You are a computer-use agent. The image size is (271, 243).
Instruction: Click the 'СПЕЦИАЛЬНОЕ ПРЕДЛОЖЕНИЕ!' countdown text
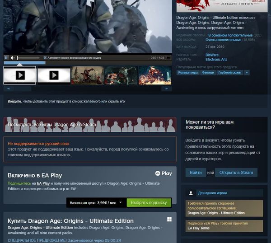click(64, 240)
